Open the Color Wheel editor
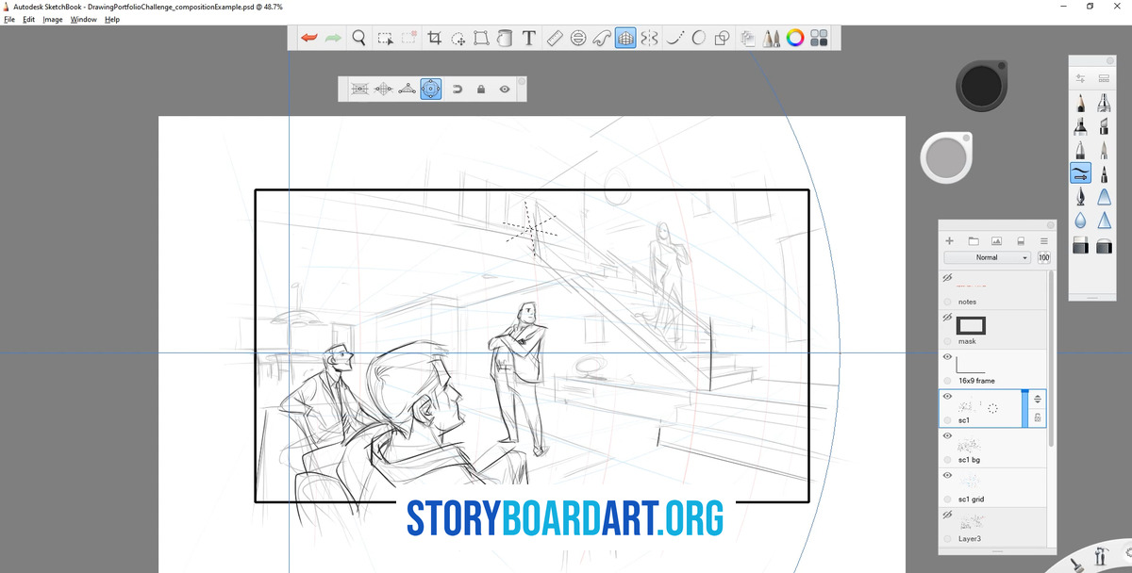The image size is (1132, 573). tap(795, 38)
